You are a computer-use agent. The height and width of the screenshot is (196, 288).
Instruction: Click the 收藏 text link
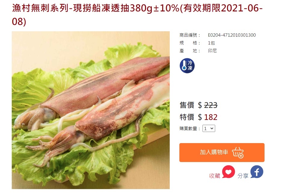click(215, 176)
